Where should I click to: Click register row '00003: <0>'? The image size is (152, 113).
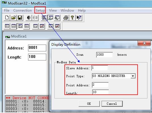click(x=17, y=109)
